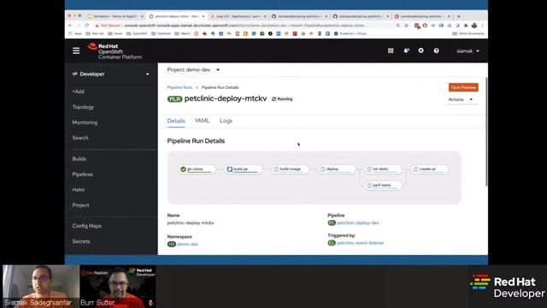
Task: Click the browser reload button
Action: pyautogui.click(x=87, y=26)
